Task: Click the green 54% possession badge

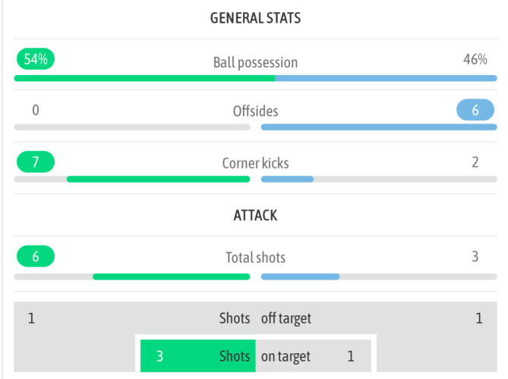Action: [x=35, y=59]
